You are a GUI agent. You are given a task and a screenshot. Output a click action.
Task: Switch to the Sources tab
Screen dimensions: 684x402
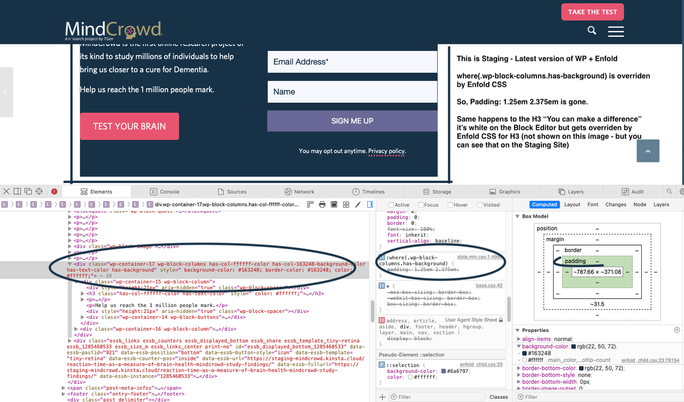232,192
